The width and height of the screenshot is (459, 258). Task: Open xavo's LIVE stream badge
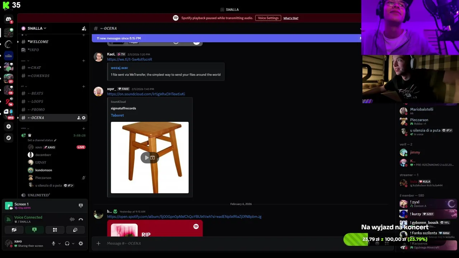[x=81, y=147]
